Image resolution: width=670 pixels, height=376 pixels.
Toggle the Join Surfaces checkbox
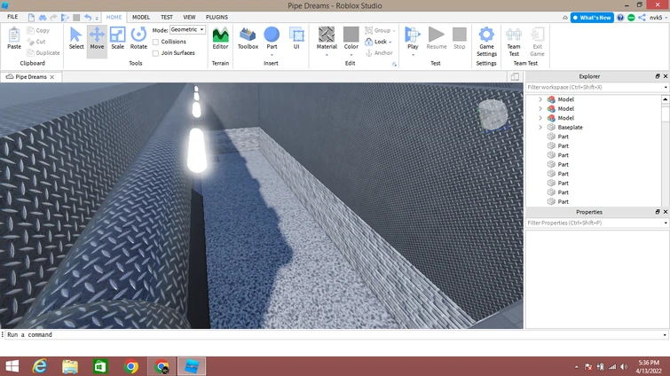pyautogui.click(x=156, y=53)
